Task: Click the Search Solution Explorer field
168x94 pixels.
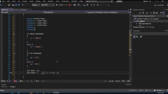Action: [x=150, y=16]
